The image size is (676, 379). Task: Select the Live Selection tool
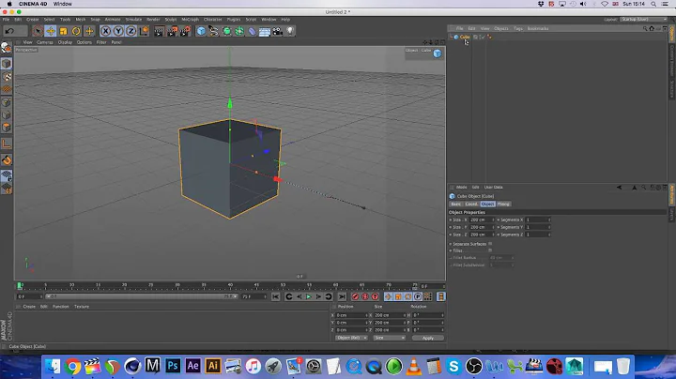(x=38, y=31)
